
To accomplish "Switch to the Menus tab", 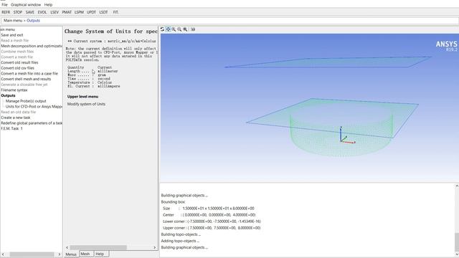I will (x=71, y=254).
